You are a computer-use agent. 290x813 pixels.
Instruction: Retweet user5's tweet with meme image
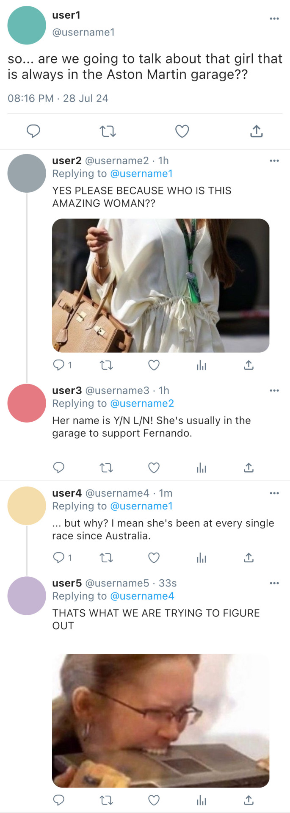(x=106, y=800)
